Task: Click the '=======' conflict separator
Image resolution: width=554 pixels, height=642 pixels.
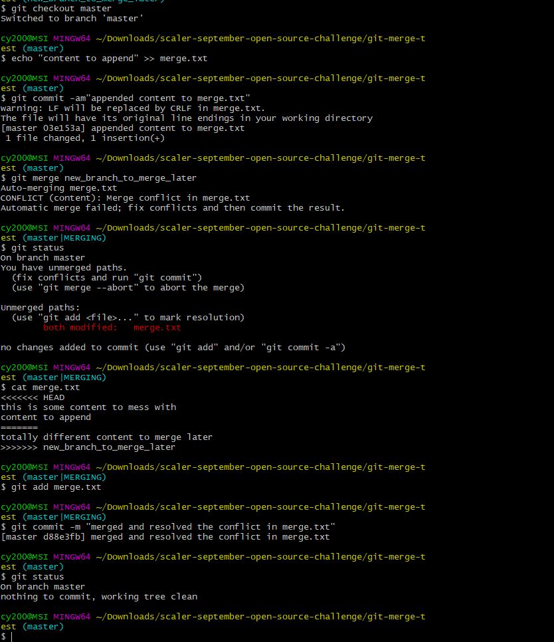Action: [19, 427]
